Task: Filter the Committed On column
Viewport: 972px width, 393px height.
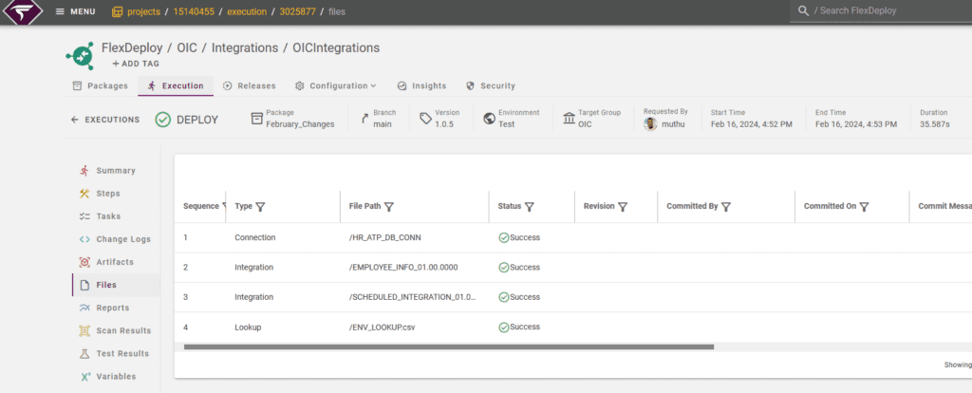Action: [864, 206]
